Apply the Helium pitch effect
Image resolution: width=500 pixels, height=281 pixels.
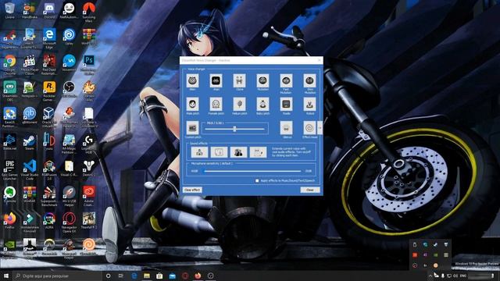tap(239, 104)
